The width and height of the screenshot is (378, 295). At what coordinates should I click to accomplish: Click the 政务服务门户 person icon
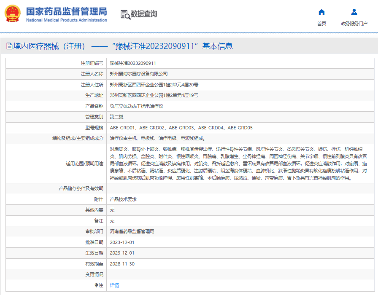(x=354, y=12)
